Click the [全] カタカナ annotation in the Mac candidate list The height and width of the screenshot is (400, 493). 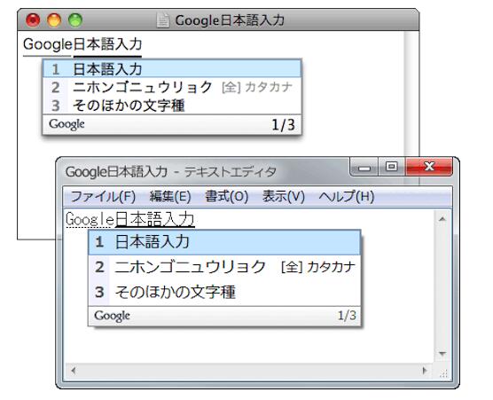(257, 87)
